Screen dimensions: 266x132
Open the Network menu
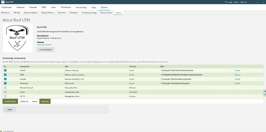(21, 7)
